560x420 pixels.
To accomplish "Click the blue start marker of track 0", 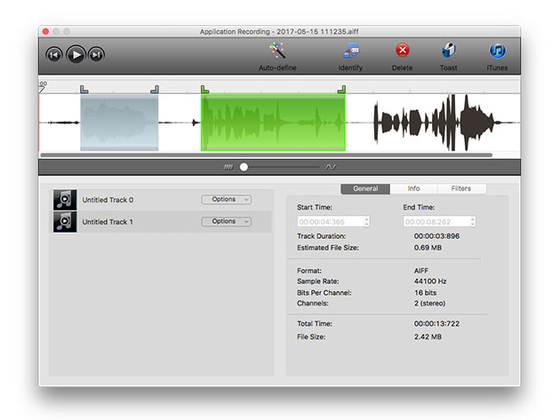I will 84,89.
